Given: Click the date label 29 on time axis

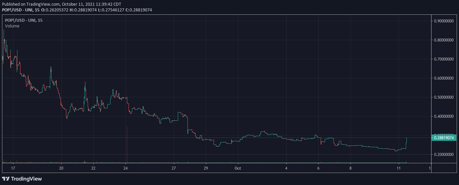Looking at the screenshot, I should [206, 168].
